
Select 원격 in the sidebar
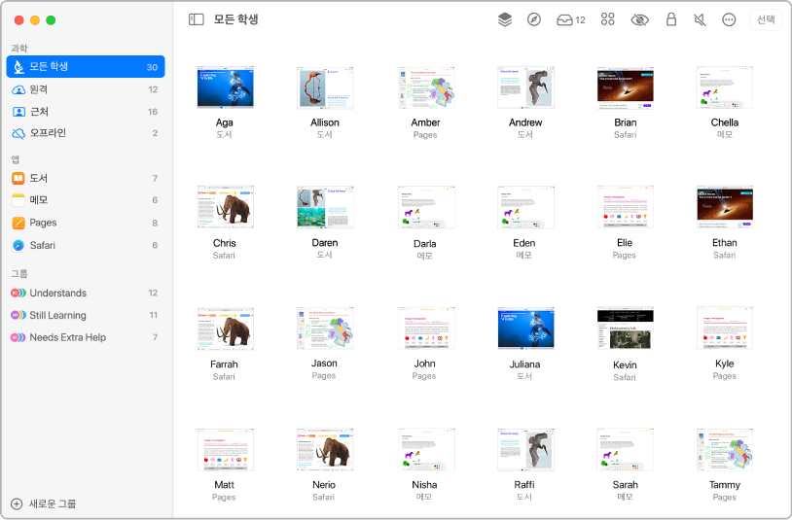pyautogui.click(x=86, y=89)
